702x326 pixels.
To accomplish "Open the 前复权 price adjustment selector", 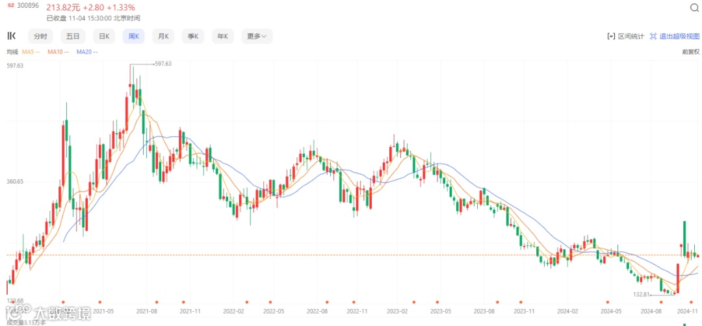I will pyautogui.click(x=690, y=51).
